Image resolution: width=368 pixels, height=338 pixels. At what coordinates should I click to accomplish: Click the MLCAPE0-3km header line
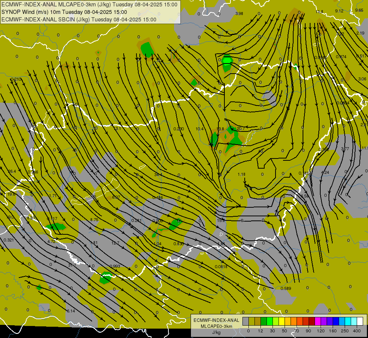click(x=89, y=5)
